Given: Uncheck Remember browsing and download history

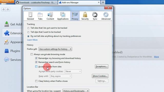Looking at the screenshot, I should (36, 58).
